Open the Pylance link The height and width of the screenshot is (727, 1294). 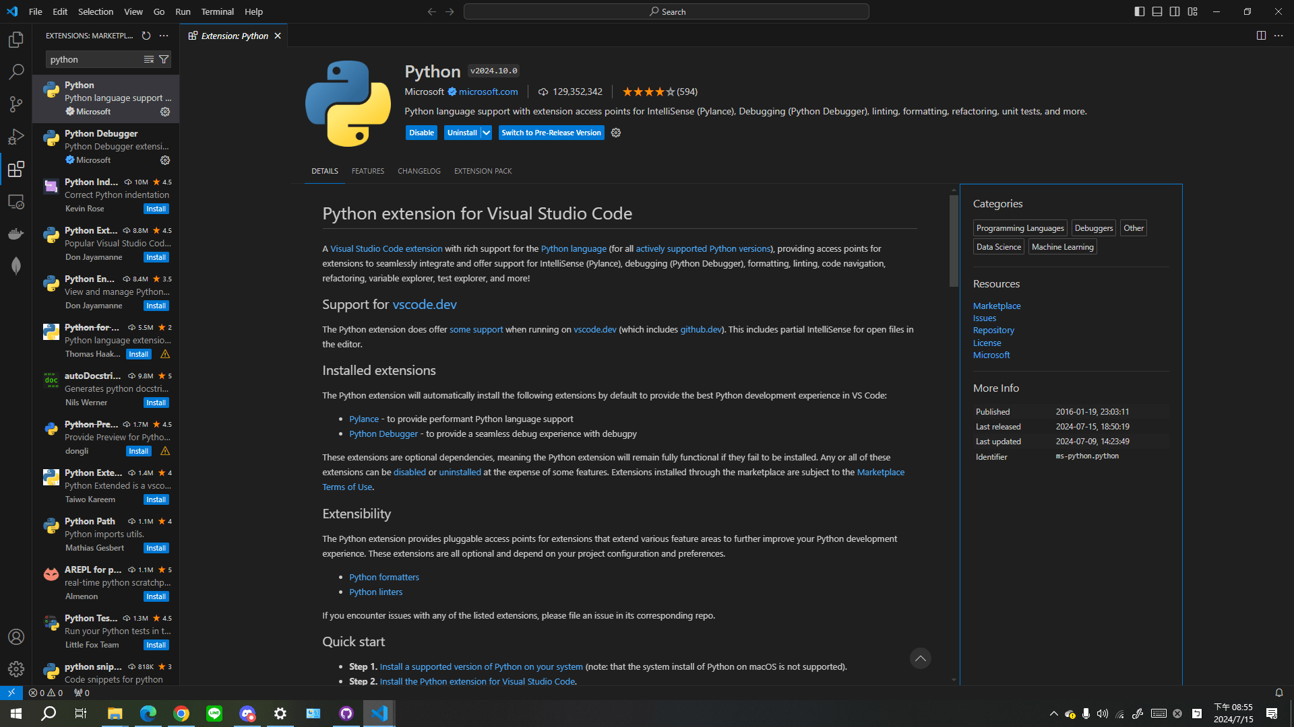click(x=364, y=419)
